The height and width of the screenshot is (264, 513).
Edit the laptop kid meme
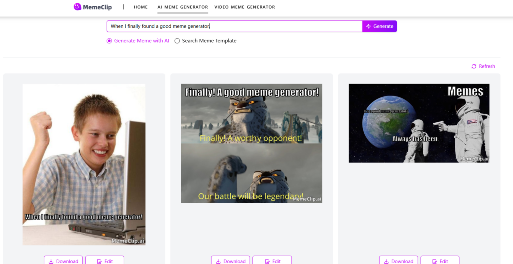point(105,260)
